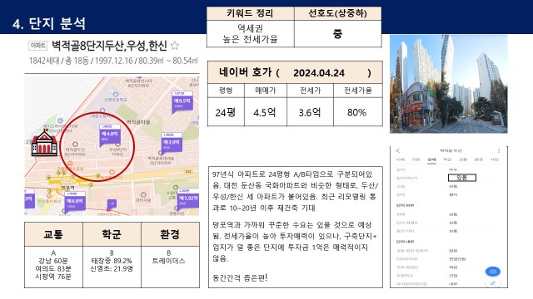
Task: Open the 사진 tab in phone view
Action: (494, 159)
